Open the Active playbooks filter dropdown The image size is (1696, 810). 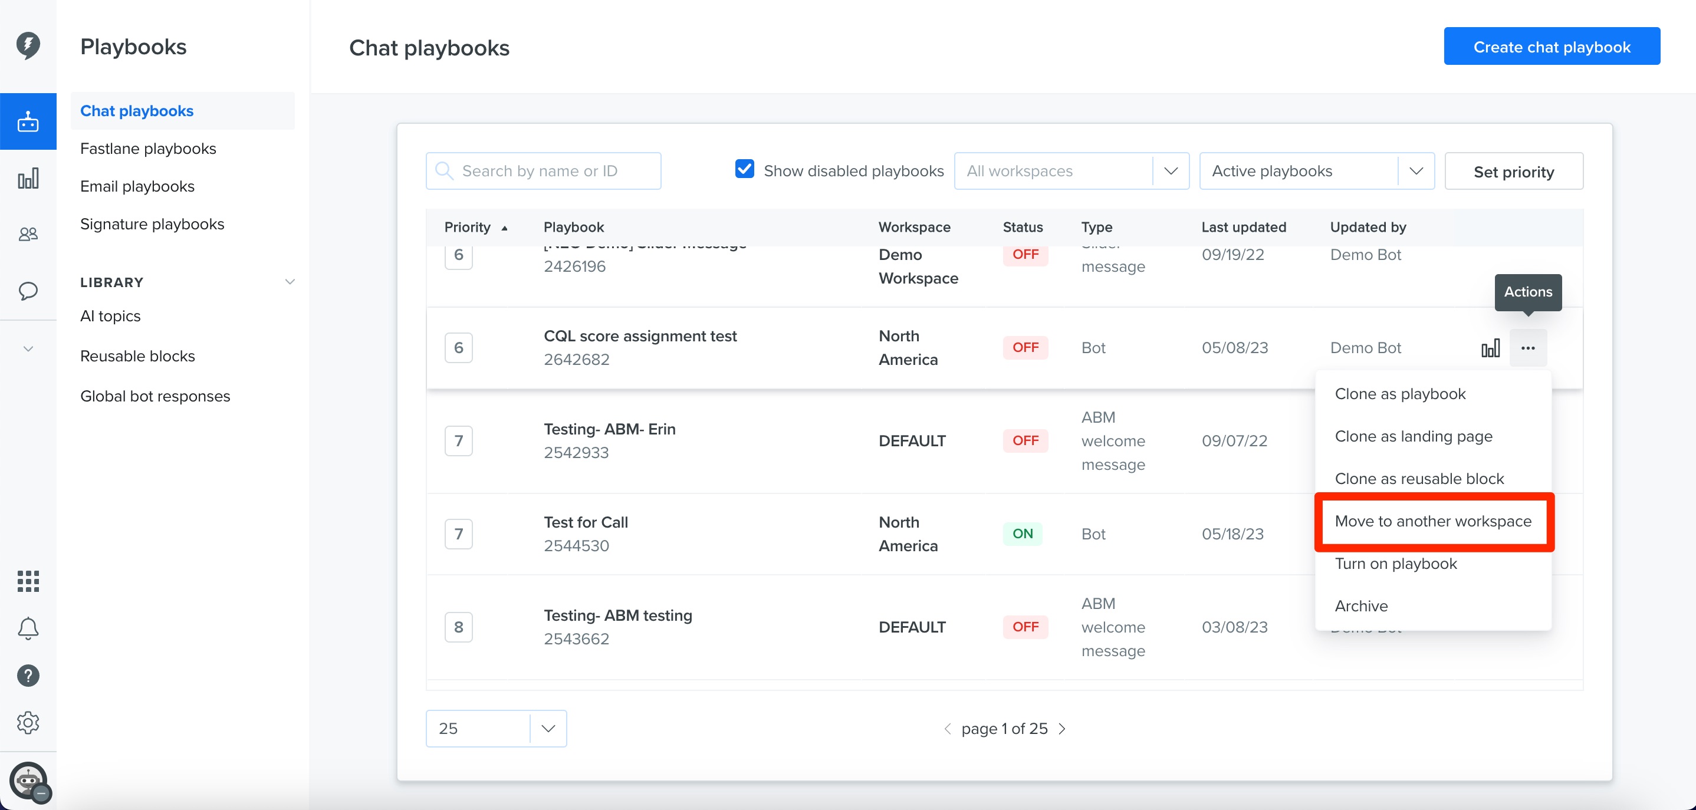click(1317, 171)
